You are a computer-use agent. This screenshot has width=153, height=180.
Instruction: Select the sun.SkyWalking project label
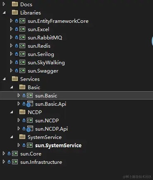click(46, 63)
